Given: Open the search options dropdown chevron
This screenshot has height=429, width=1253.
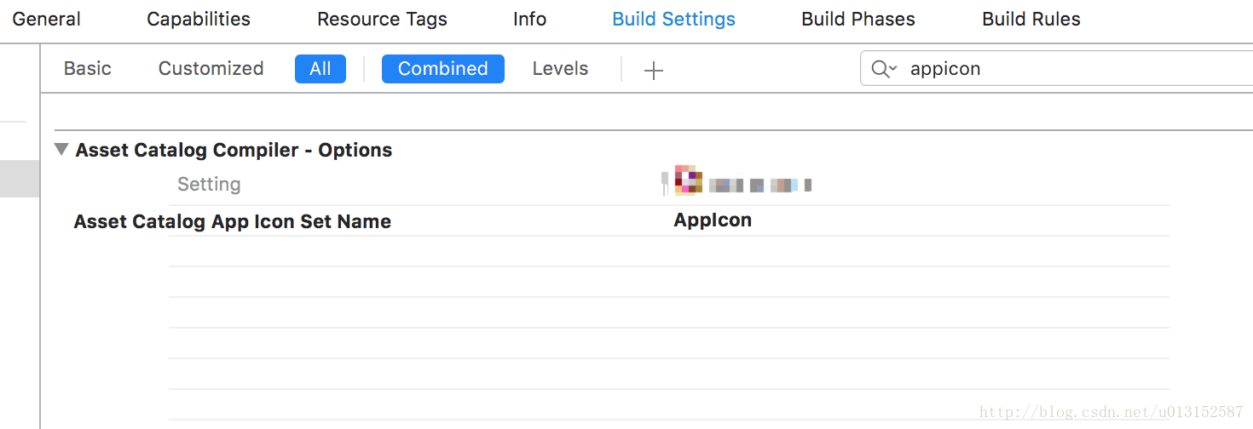Looking at the screenshot, I should 892,69.
